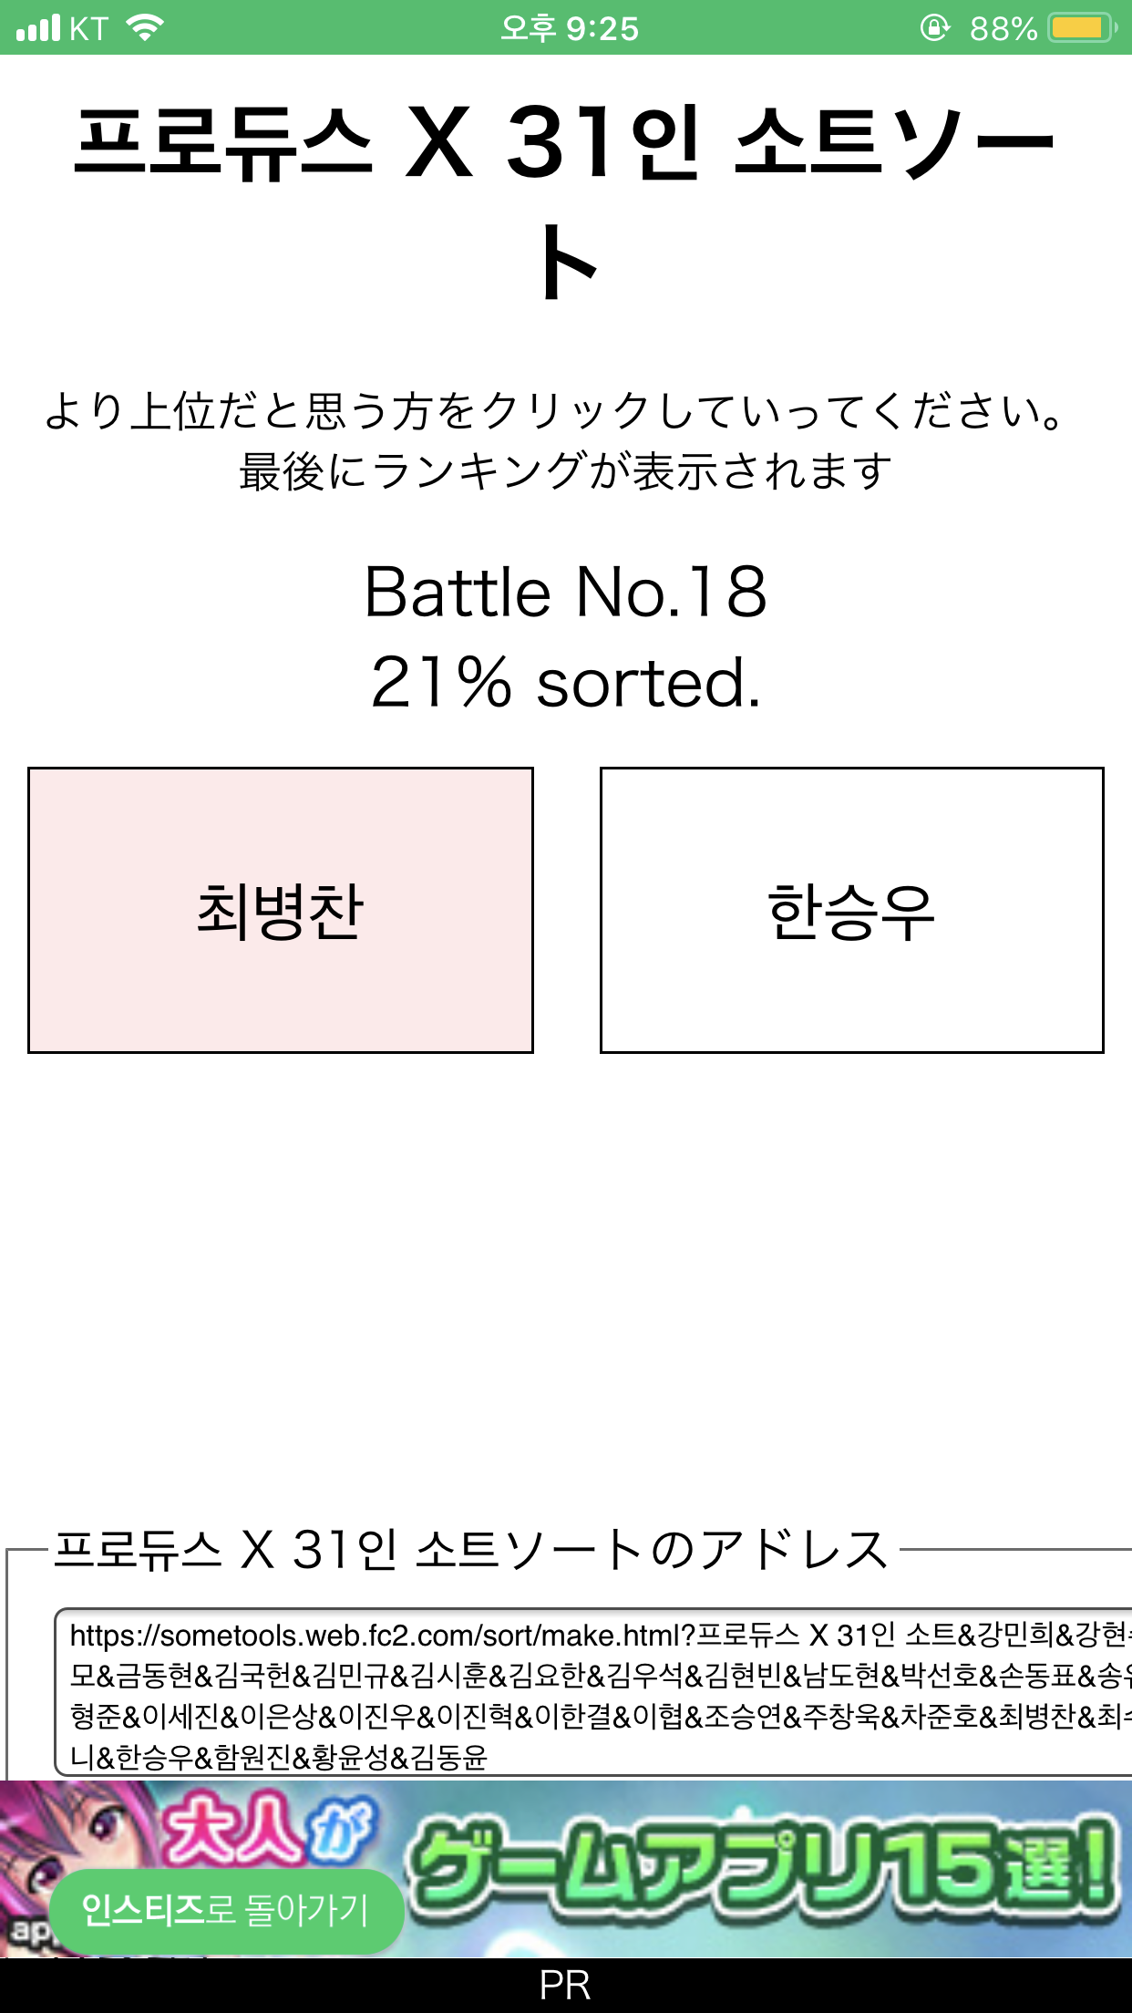Tap the rotation lock icon

pyautogui.click(x=934, y=28)
